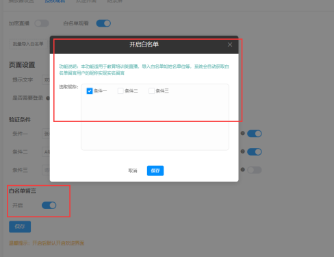Click the 验证条件 heading
The height and width of the screenshot is (257, 334).
(x=20, y=120)
